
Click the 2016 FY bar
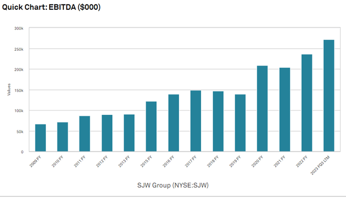point(174,123)
